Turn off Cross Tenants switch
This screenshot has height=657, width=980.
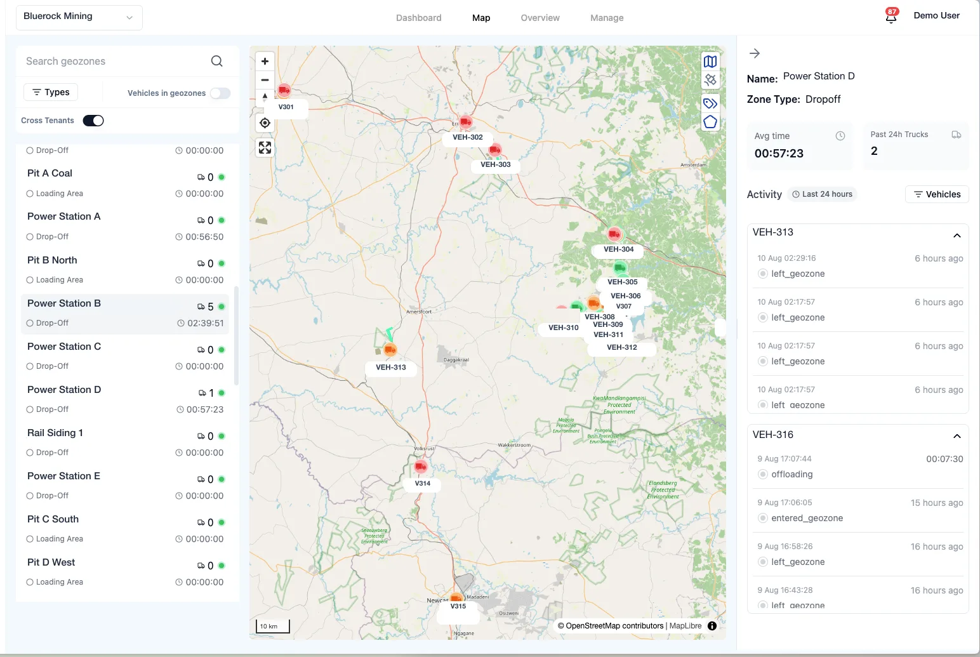(93, 121)
